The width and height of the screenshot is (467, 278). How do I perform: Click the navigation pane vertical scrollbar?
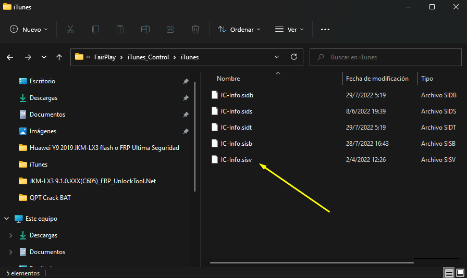pyautogui.click(x=195, y=136)
